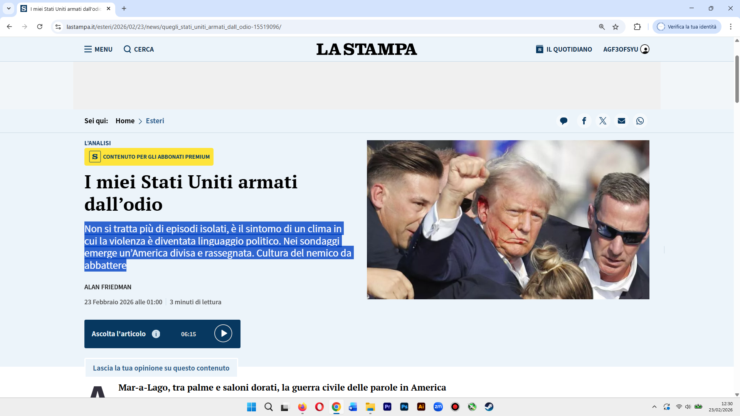
Task: Click Lascia la tua opinione button
Action: click(x=161, y=368)
